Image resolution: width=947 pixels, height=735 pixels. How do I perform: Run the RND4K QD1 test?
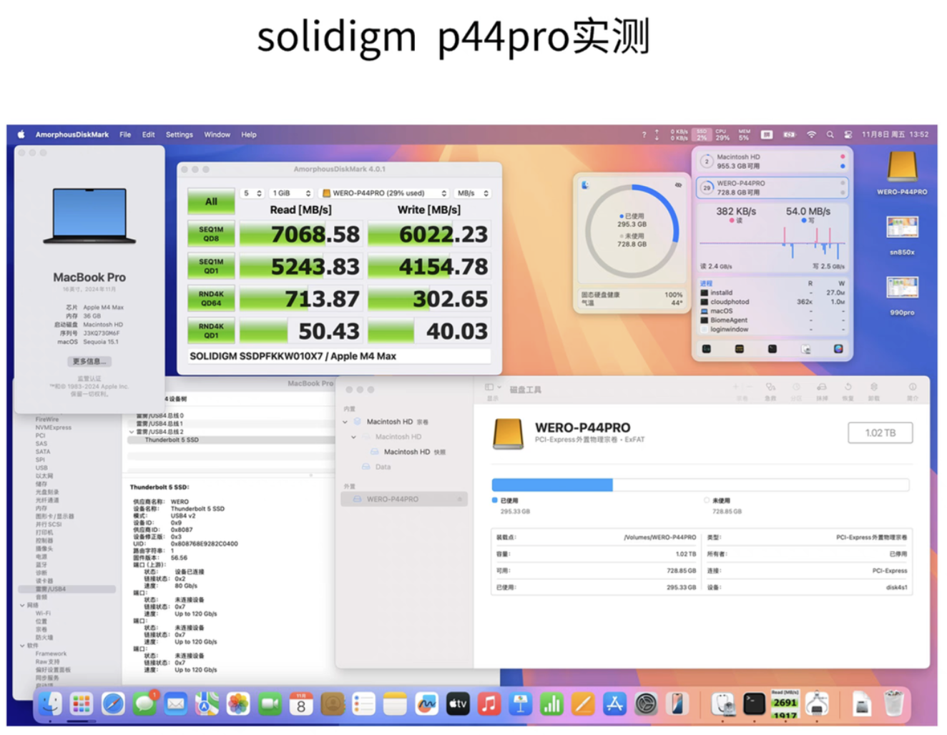coord(211,330)
